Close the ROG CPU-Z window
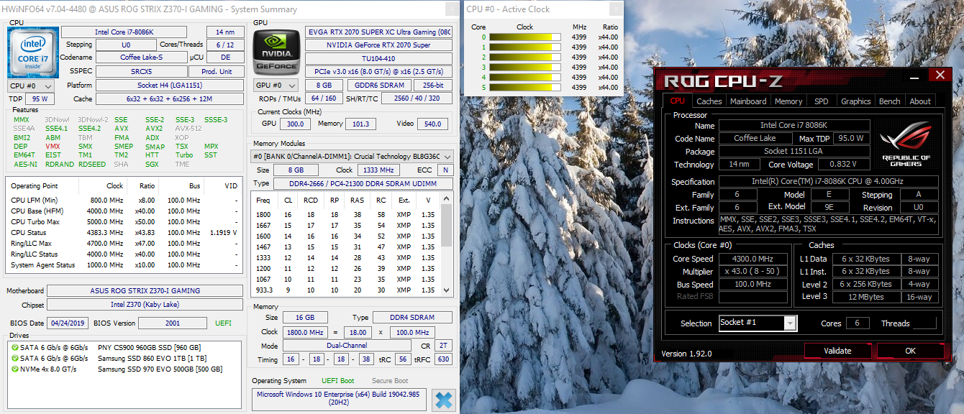 click(939, 75)
